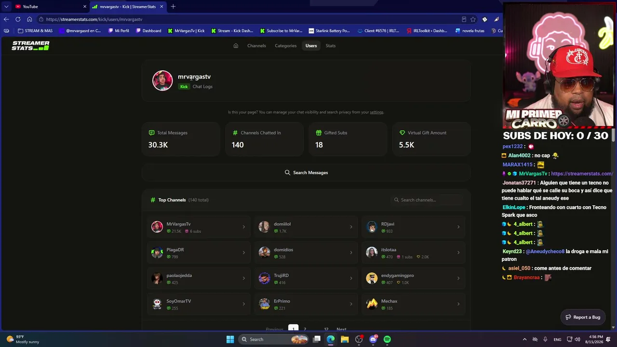Screen dimensions: 617x347
Task: Open the Mi Perfil bookmark
Action: pyautogui.click(x=119, y=31)
